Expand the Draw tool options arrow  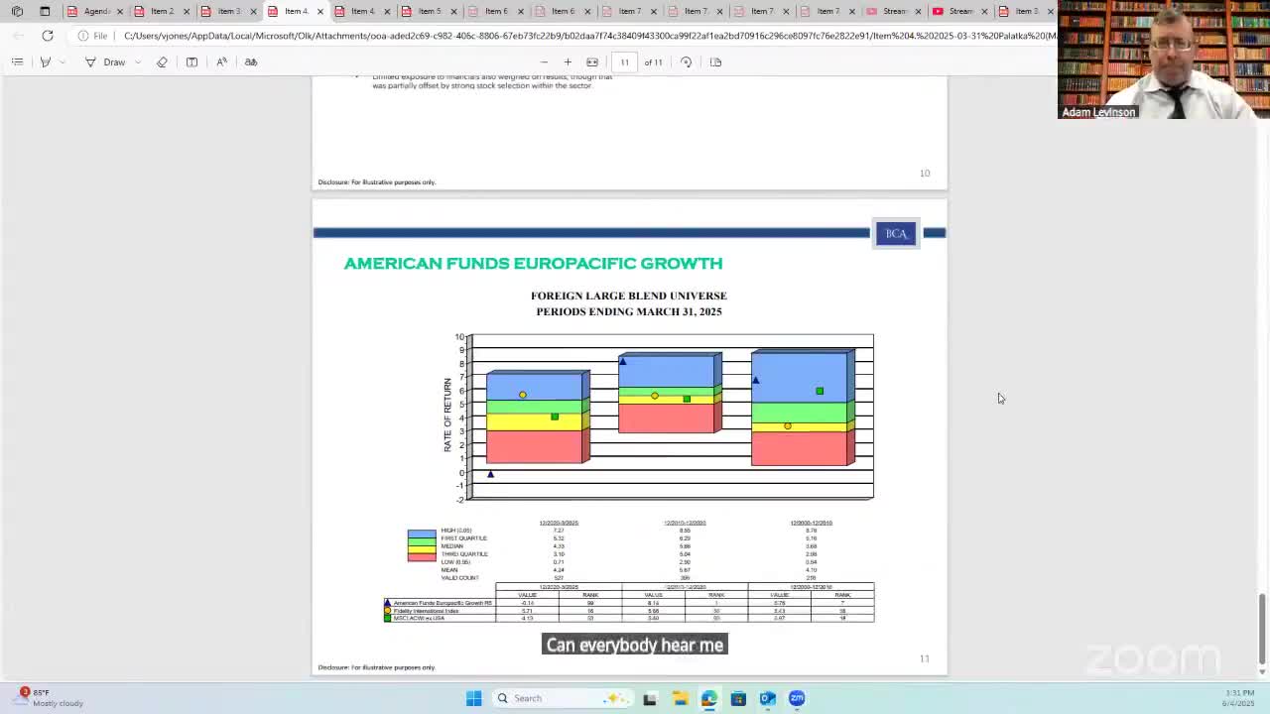click(137, 61)
